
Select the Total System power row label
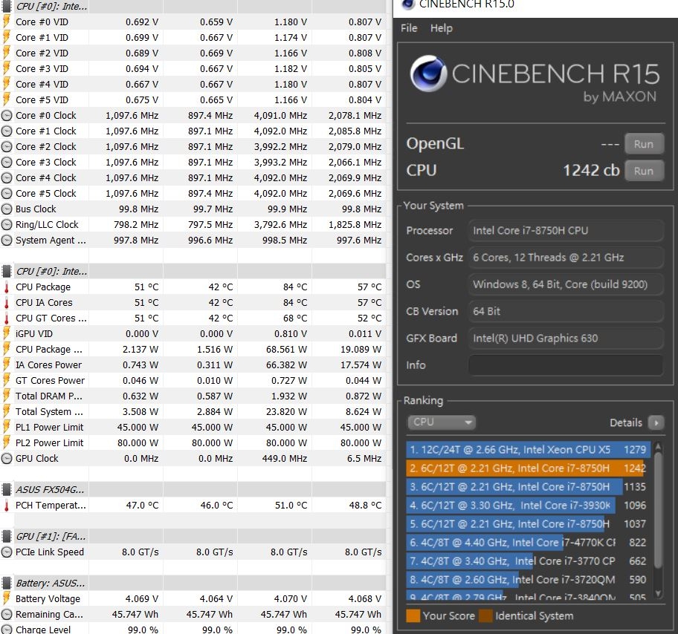49,411
